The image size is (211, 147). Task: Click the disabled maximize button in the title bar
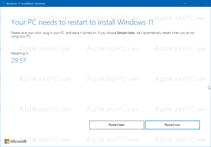[195, 4]
